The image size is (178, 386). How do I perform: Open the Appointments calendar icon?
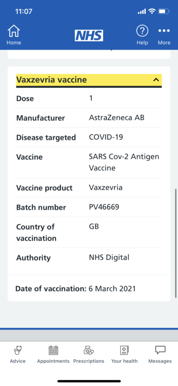click(x=53, y=350)
